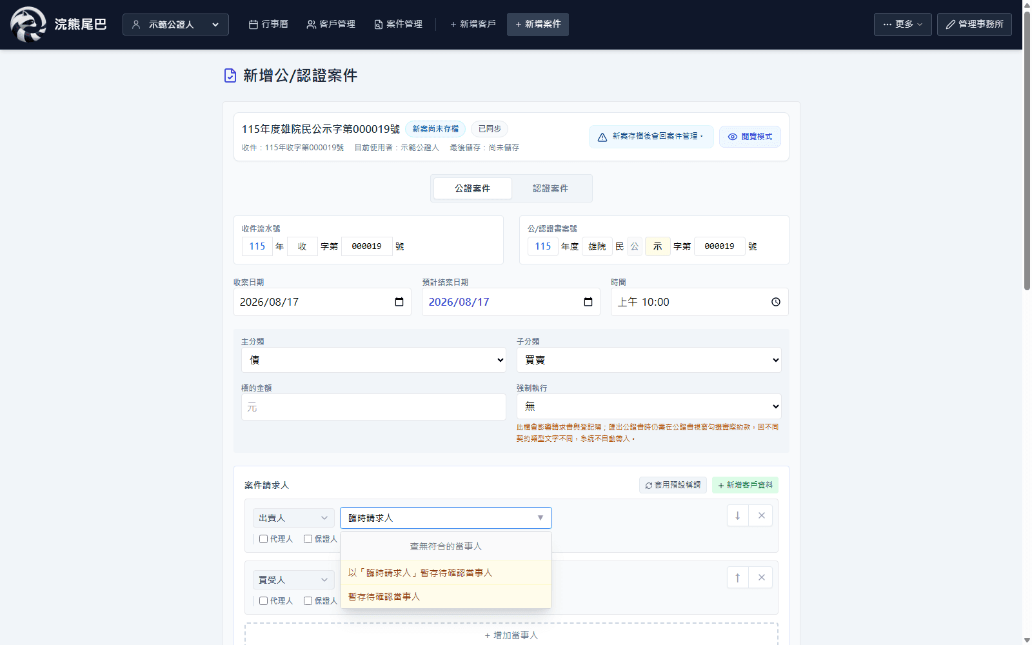Open 客戶管理 from top navigation
Screen dimensions: 1032x645
331,25
